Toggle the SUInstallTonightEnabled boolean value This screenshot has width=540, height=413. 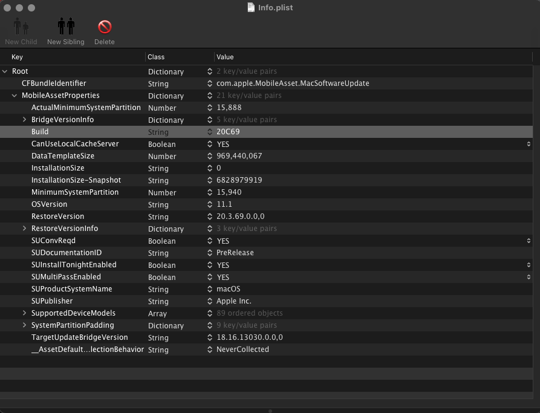pyautogui.click(x=529, y=265)
